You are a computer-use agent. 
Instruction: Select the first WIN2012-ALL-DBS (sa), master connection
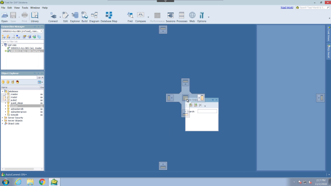tap(26, 48)
